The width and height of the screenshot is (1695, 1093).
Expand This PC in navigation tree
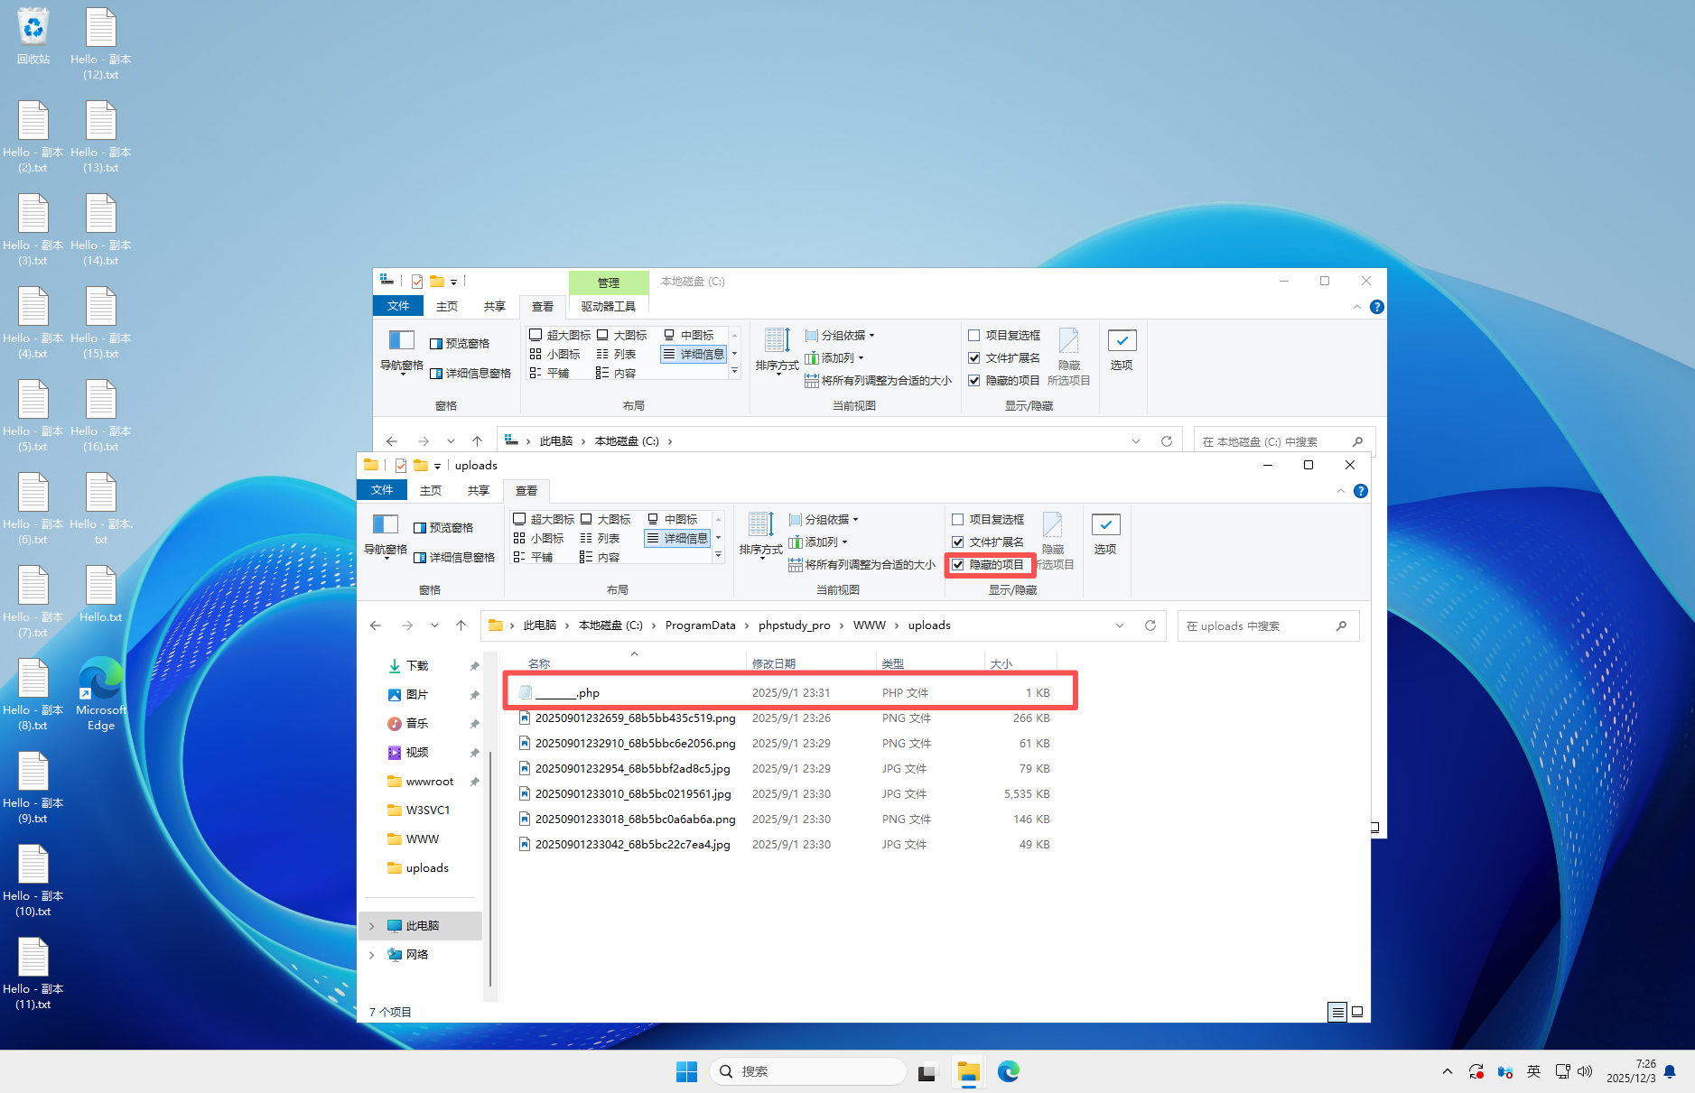(x=371, y=926)
